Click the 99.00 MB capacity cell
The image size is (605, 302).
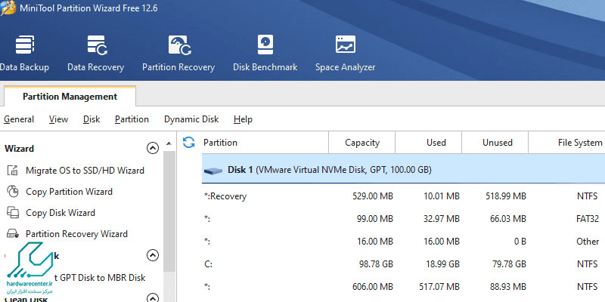point(374,219)
